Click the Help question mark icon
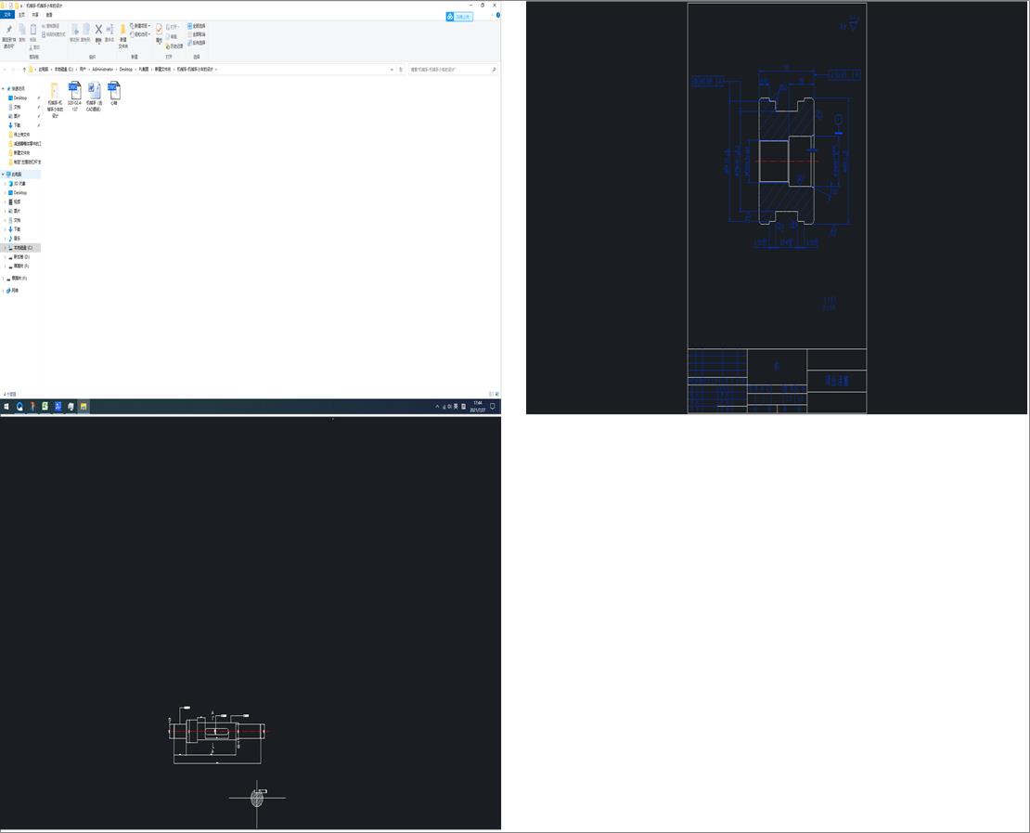Screen dimensions: 1030x833 tap(498, 15)
